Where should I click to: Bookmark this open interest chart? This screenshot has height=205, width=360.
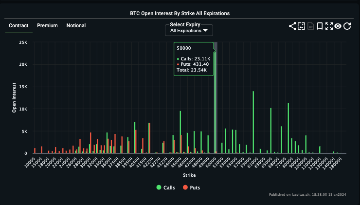coord(320,26)
